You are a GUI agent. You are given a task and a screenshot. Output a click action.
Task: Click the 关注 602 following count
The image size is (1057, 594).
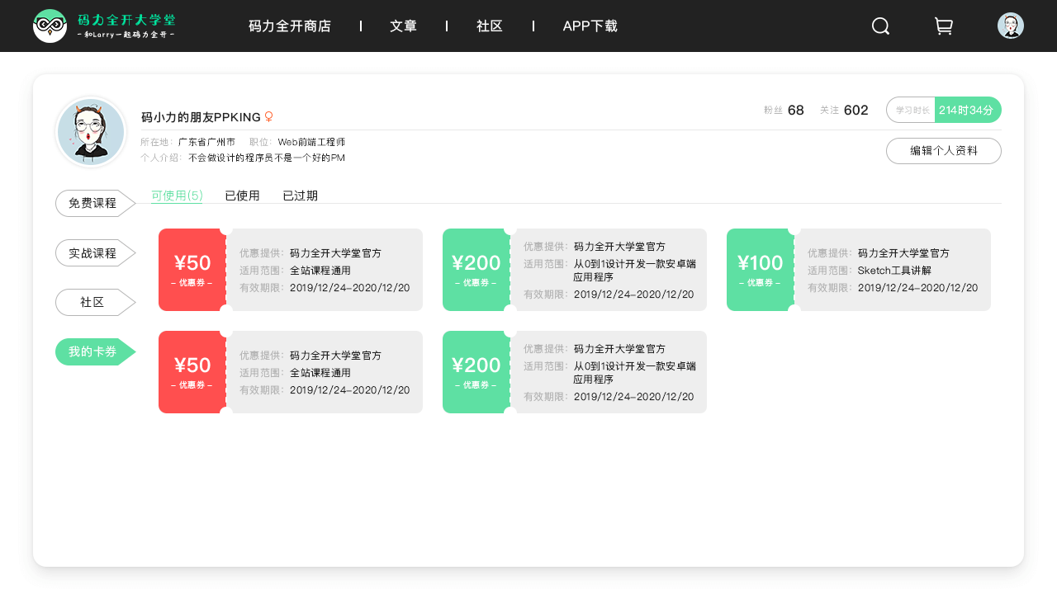844,110
